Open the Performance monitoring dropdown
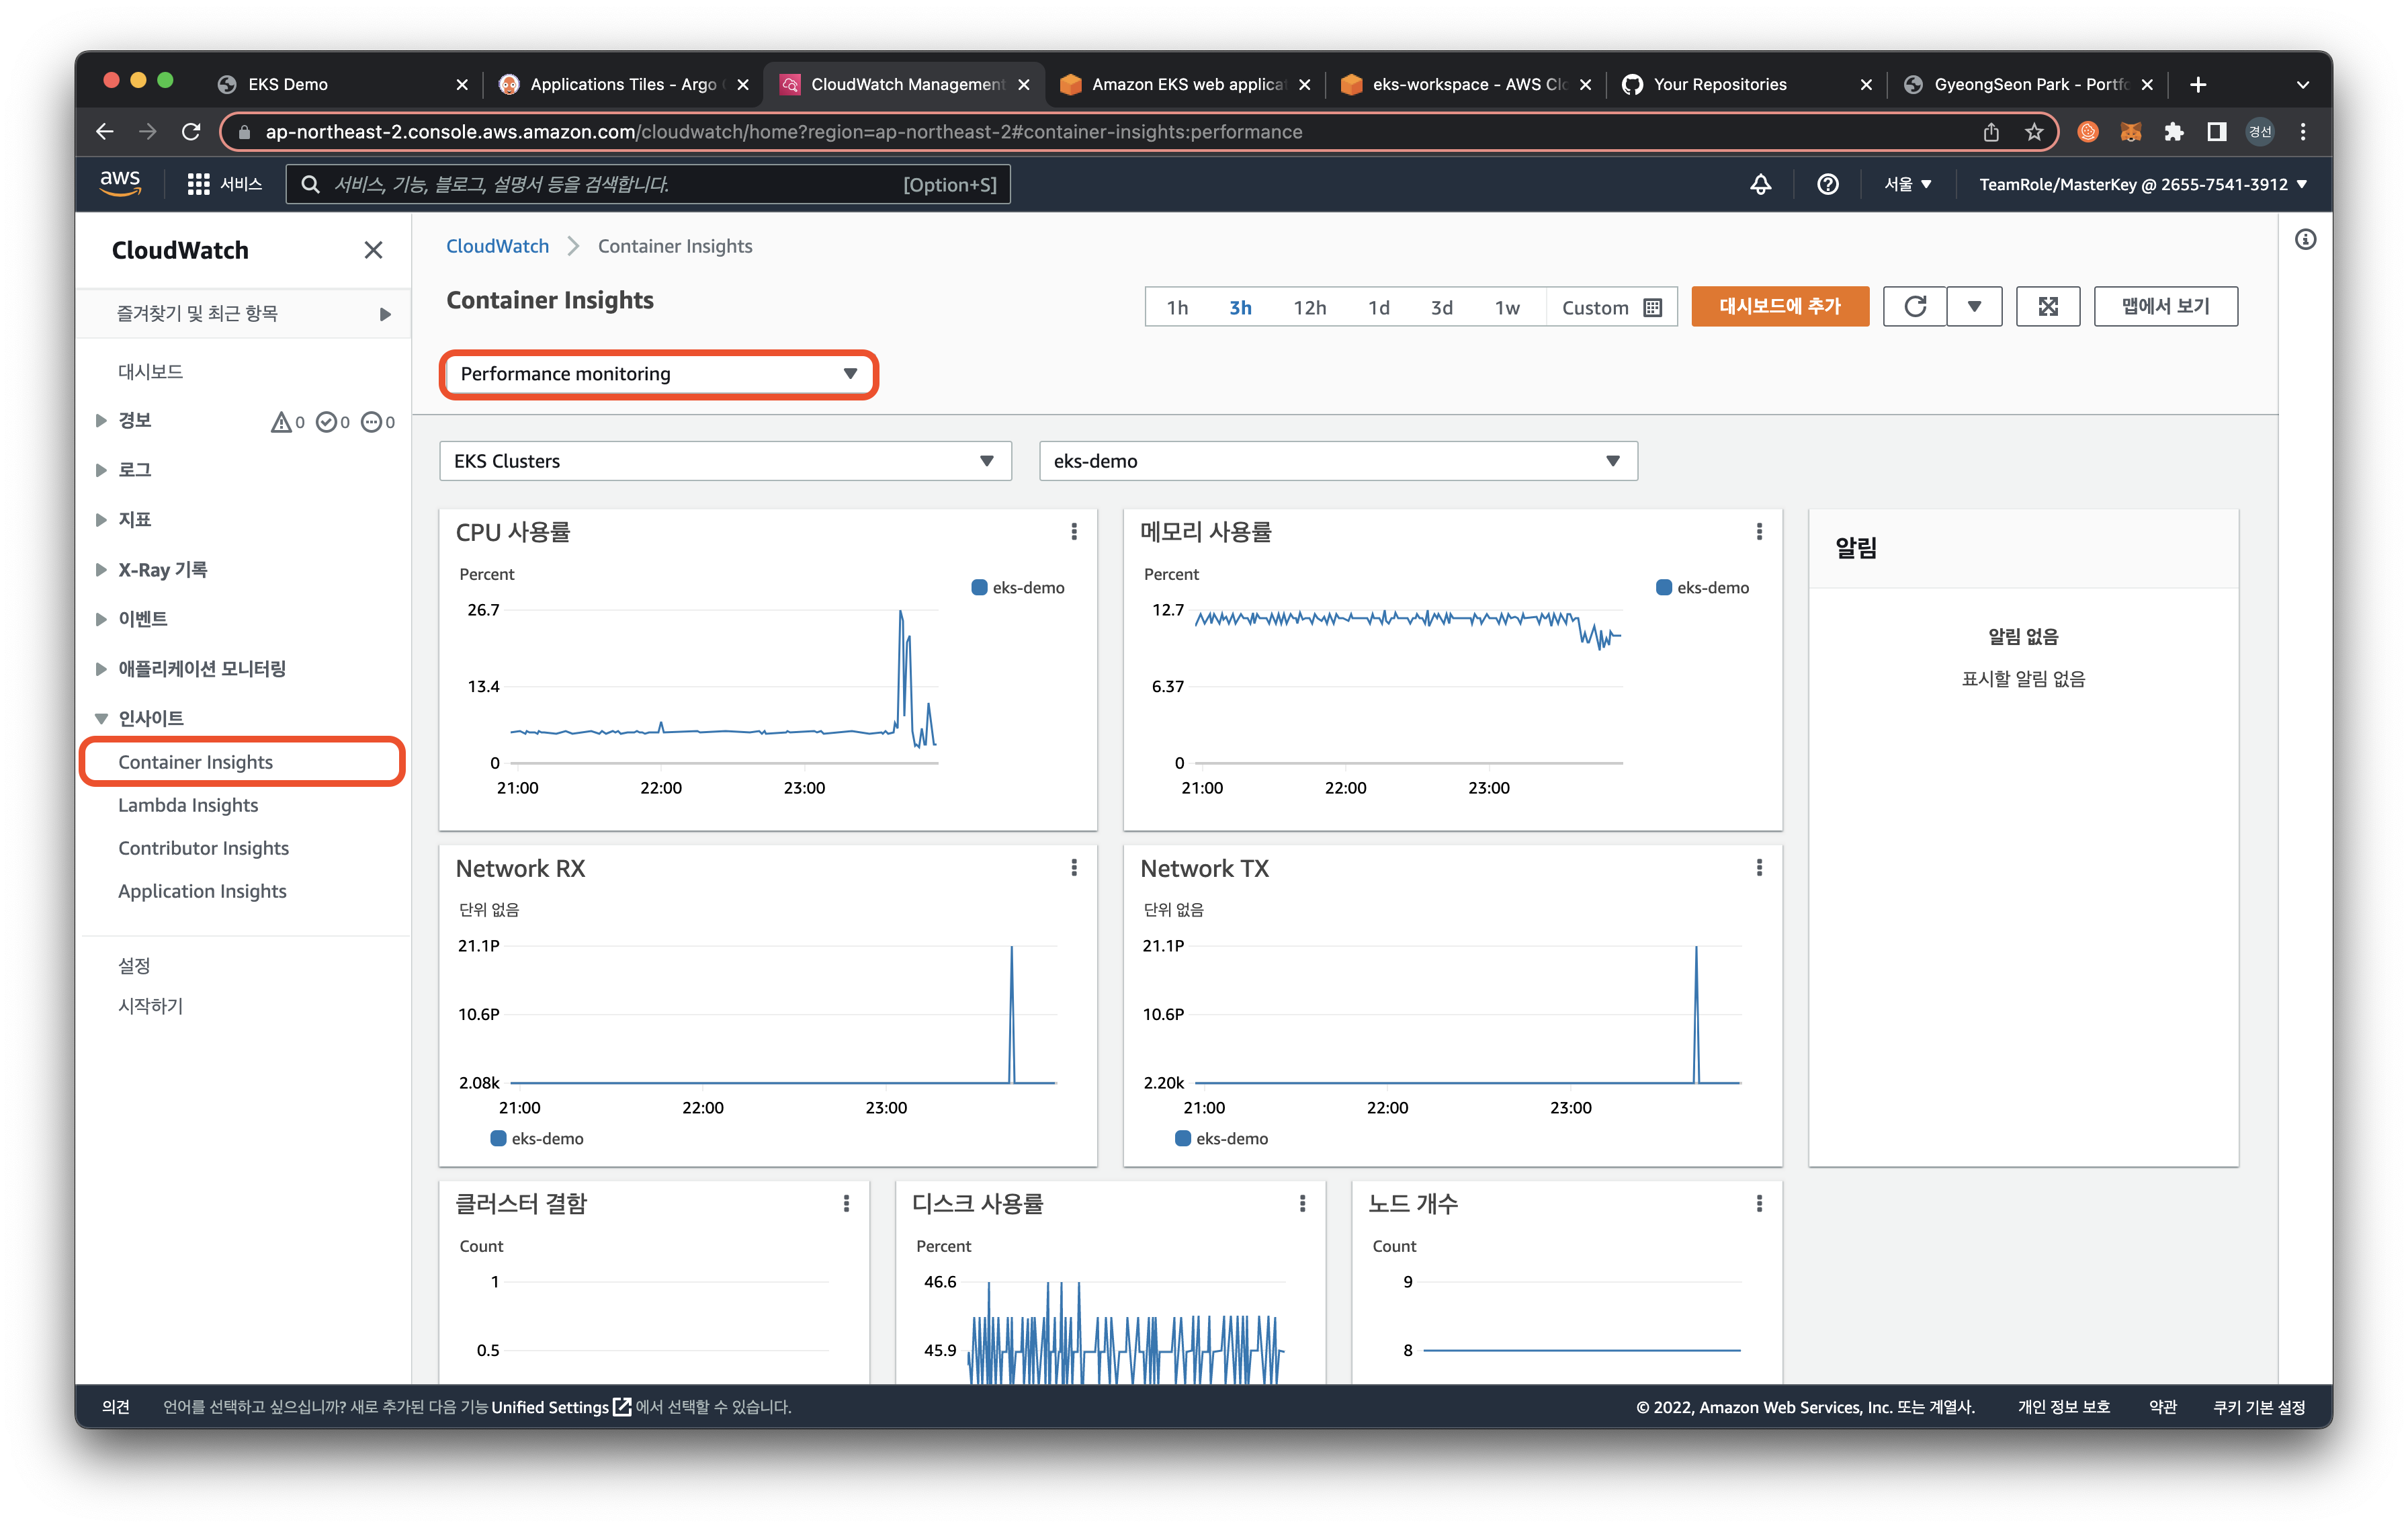This screenshot has height=1528, width=2408. [658, 374]
